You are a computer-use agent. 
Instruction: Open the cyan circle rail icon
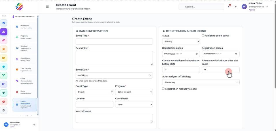pos(3,67)
